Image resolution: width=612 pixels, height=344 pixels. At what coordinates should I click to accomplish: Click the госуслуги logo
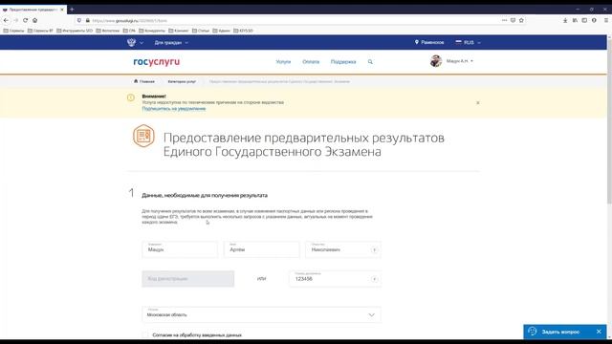(x=157, y=61)
